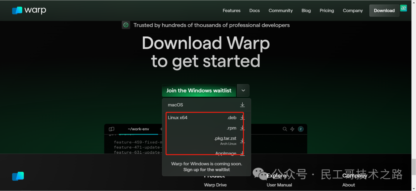Open the User Manual footer link
The image size is (416, 191).
(x=279, y=185)
